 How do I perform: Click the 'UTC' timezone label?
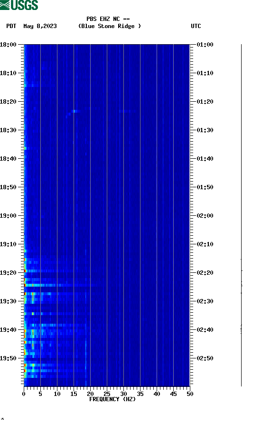[x=196, y=26]
